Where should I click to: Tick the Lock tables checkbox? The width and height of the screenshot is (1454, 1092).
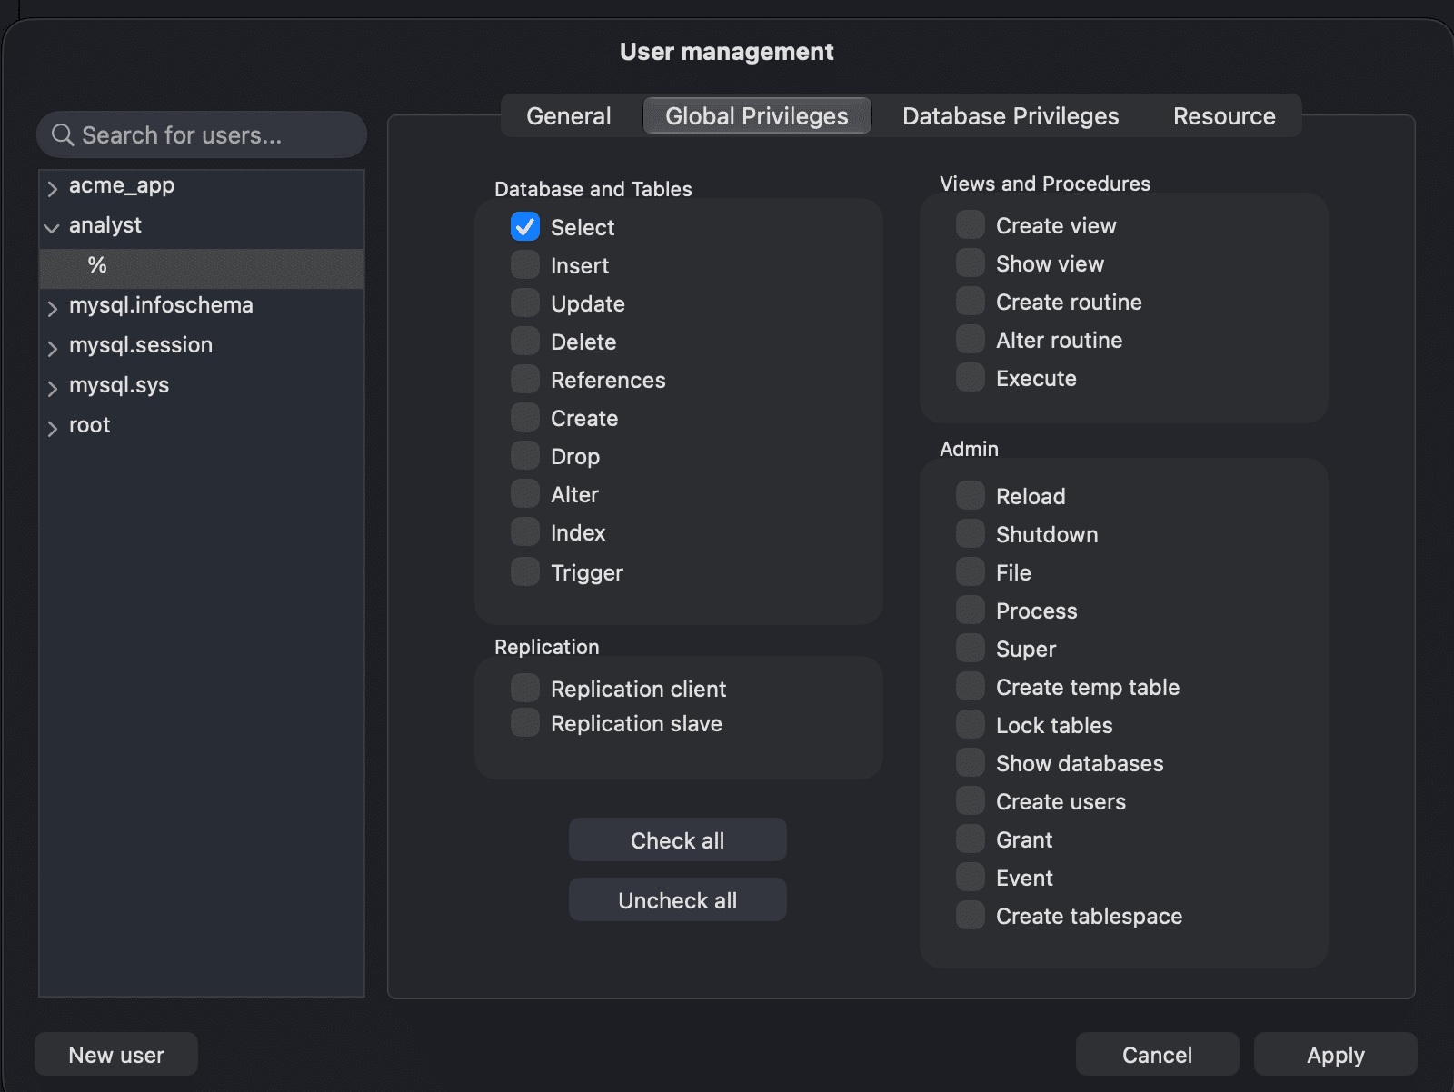[971, 724]
